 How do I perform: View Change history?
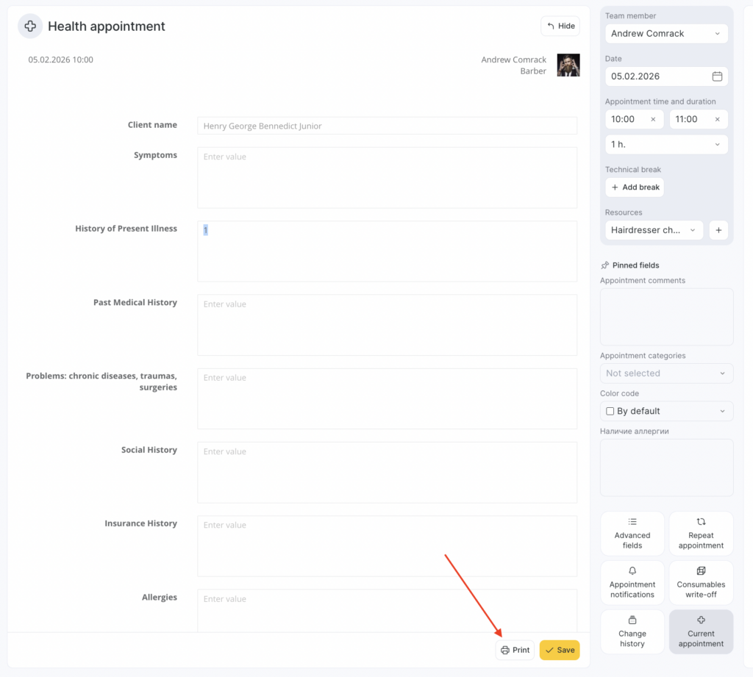pos(632,634)
